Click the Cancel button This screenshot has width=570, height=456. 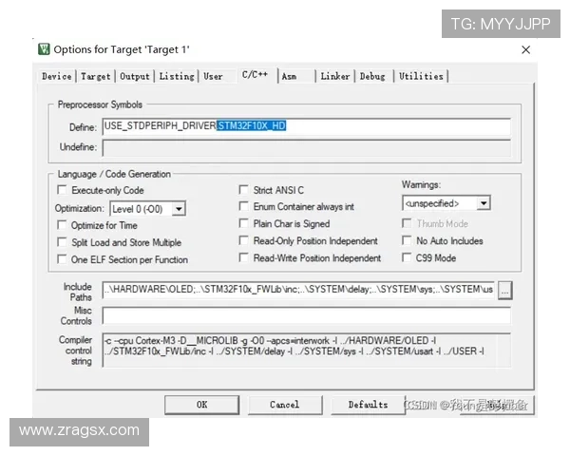point(284,405)
